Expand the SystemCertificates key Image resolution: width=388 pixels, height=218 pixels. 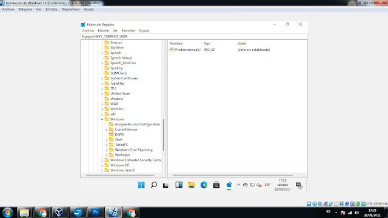[102, 78]
